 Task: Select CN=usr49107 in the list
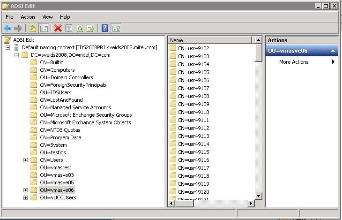click(x=193, y=88)
